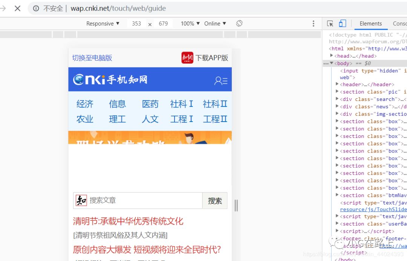Viewport: 407px width, 261px height.
Task: Expand the section class userBa node
Action: coord(337,223)
